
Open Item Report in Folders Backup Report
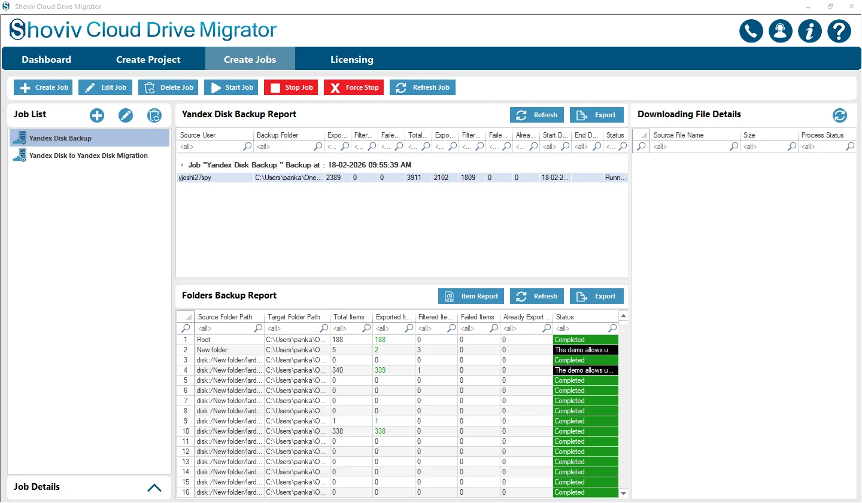471,296
